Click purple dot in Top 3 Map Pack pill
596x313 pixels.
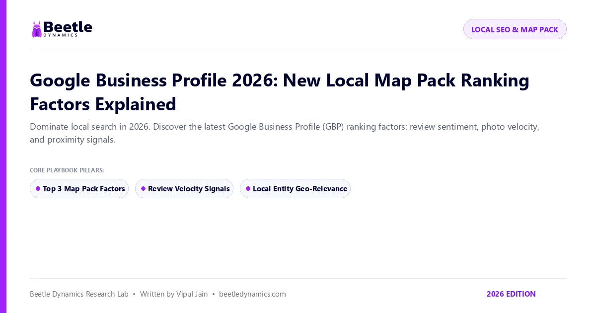pos(38,189)
